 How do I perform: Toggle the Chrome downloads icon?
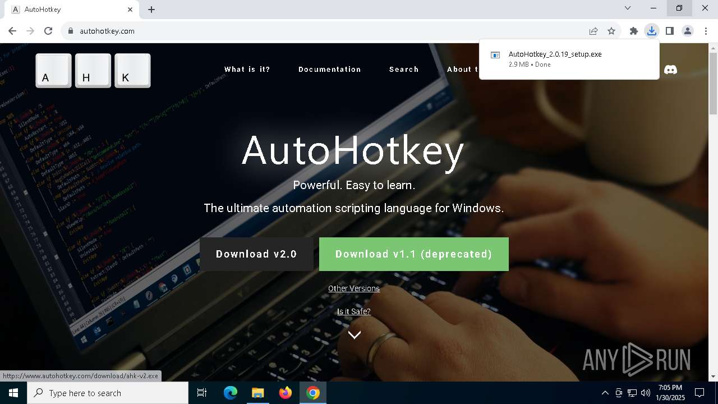(651, 31)
